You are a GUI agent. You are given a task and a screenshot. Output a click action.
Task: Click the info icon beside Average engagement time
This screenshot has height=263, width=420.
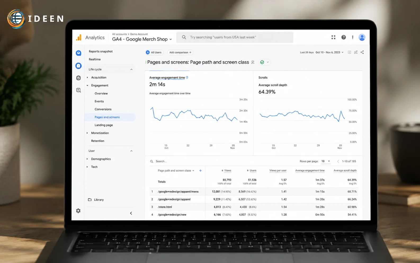(187, 77)
